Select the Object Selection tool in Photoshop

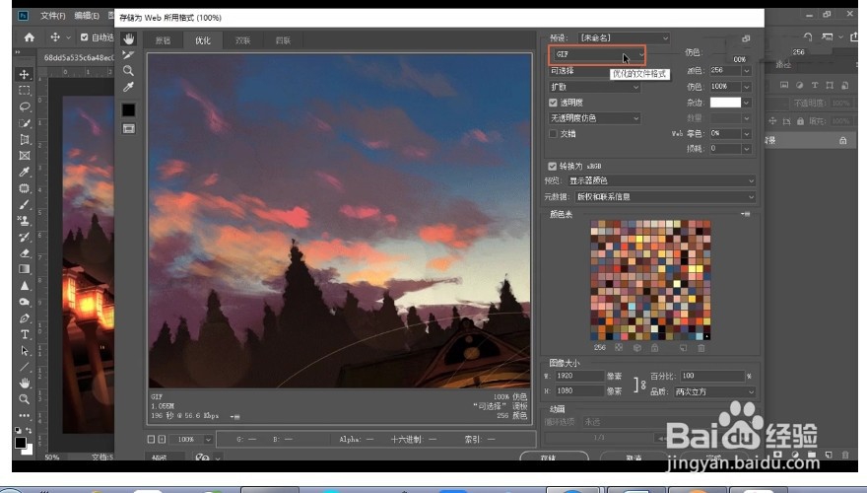pos(25,123)
